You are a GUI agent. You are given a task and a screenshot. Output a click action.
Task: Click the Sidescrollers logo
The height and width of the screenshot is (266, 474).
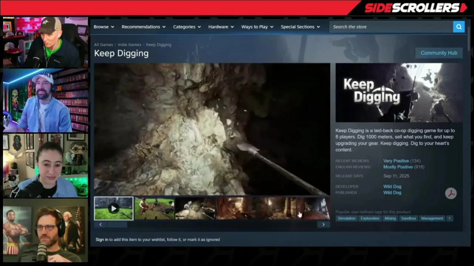coord(416,8)
